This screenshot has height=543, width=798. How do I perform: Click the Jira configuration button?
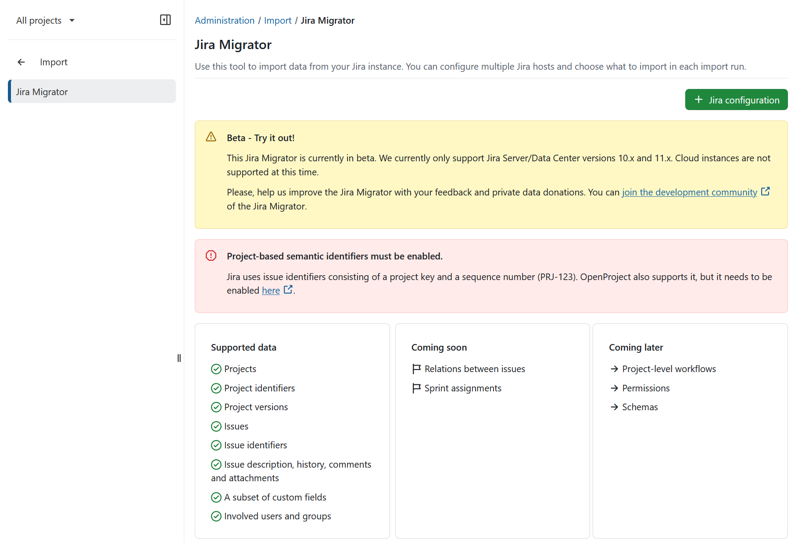pos(736,100)
